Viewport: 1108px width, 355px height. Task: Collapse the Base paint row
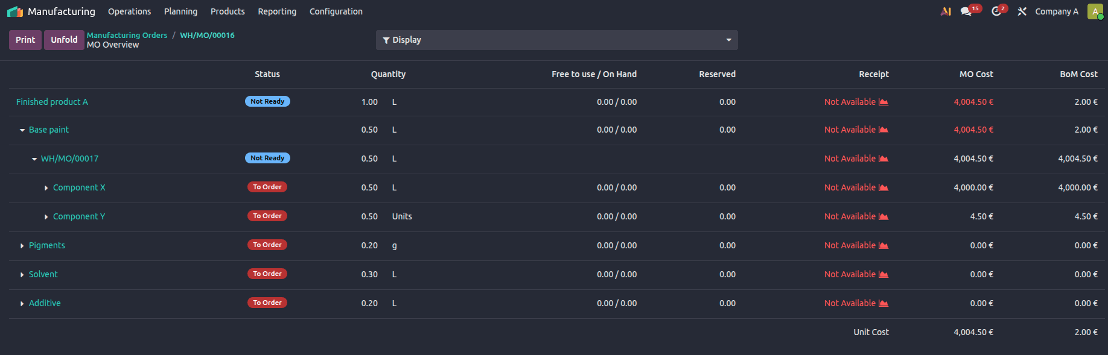tap(22, 130)
